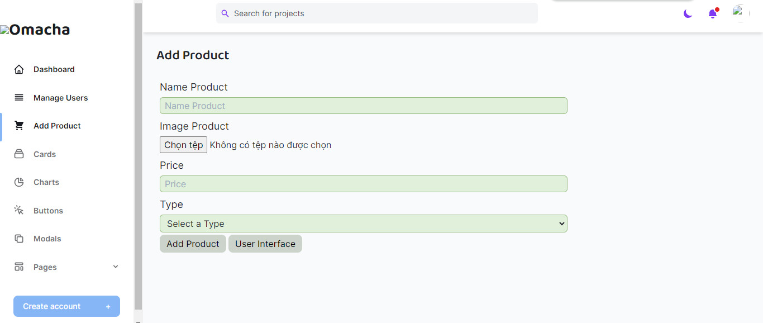Focus the Name Product input field
The width and height of the screenshot is (763, 323).
(x=364, y=106)
